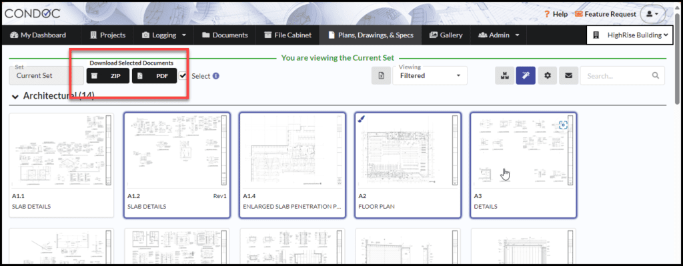Click the Excel export icon beside Viewing
Viewport: 683px width, 266px height.
click(381, 76)
